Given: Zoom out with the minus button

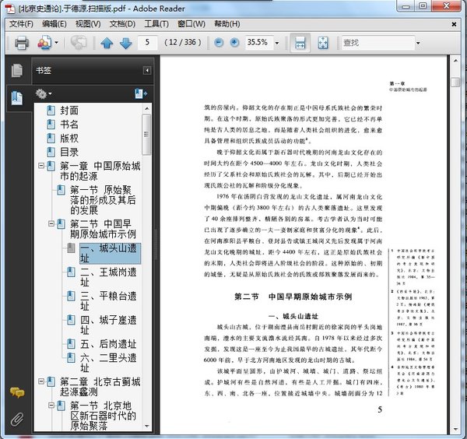Looking at the screenshot, I should [219, 43].
